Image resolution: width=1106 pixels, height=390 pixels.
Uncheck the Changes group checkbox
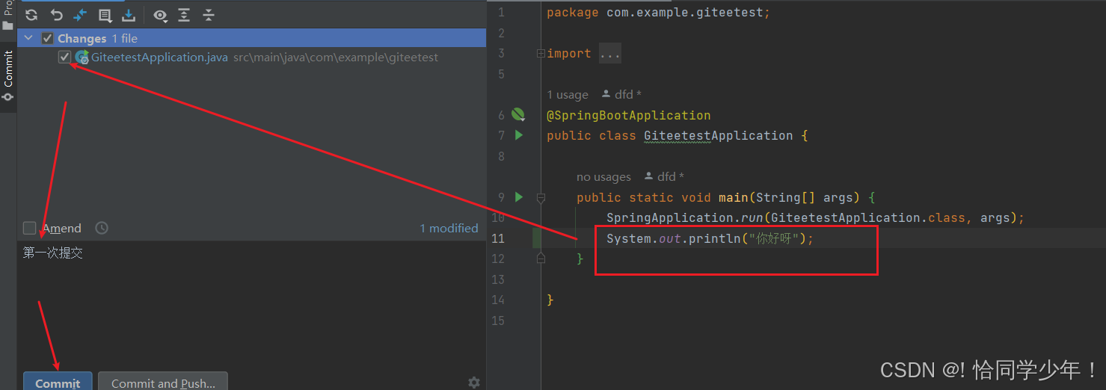47,38
